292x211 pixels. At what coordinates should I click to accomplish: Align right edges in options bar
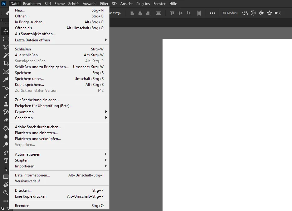tap(148, 13)
